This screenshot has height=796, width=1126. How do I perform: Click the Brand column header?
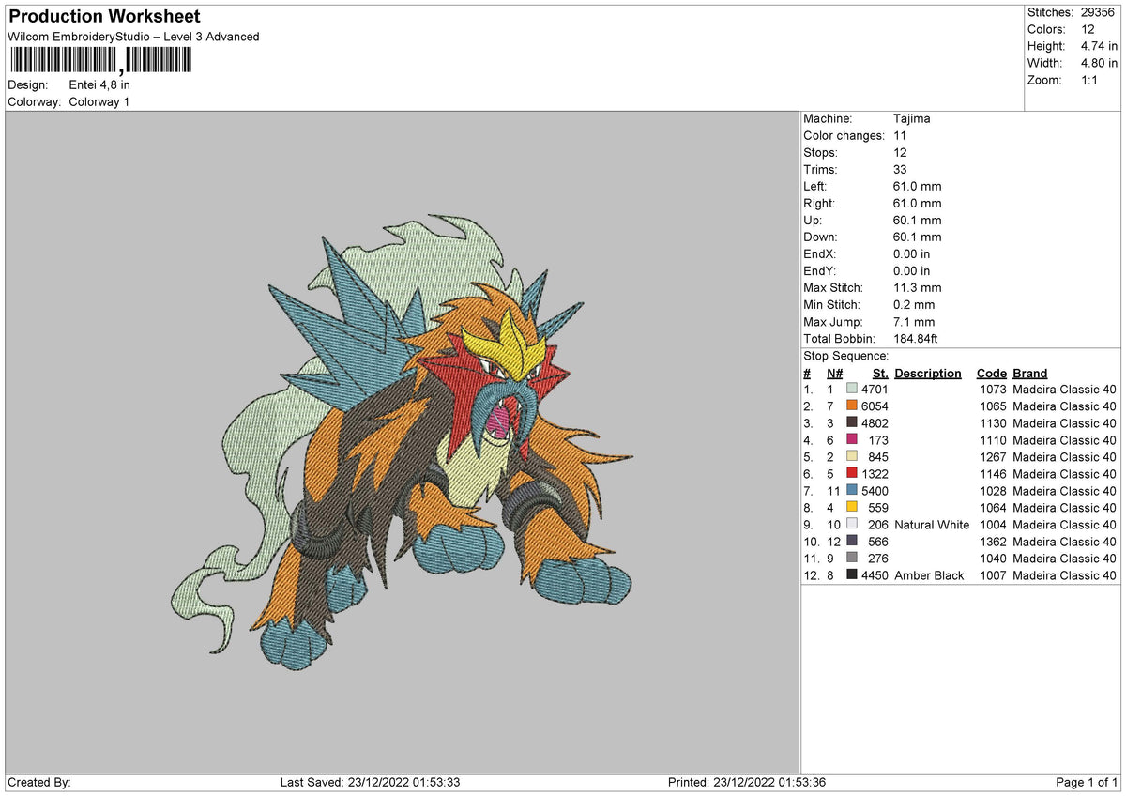1029,373
